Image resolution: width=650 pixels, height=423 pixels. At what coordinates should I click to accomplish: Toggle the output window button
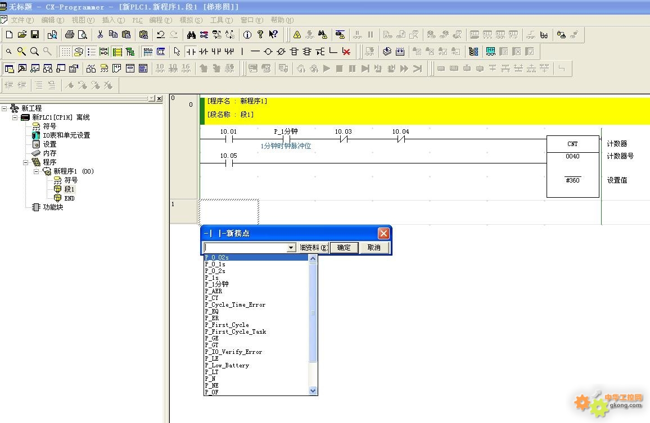tap(22, 69)
